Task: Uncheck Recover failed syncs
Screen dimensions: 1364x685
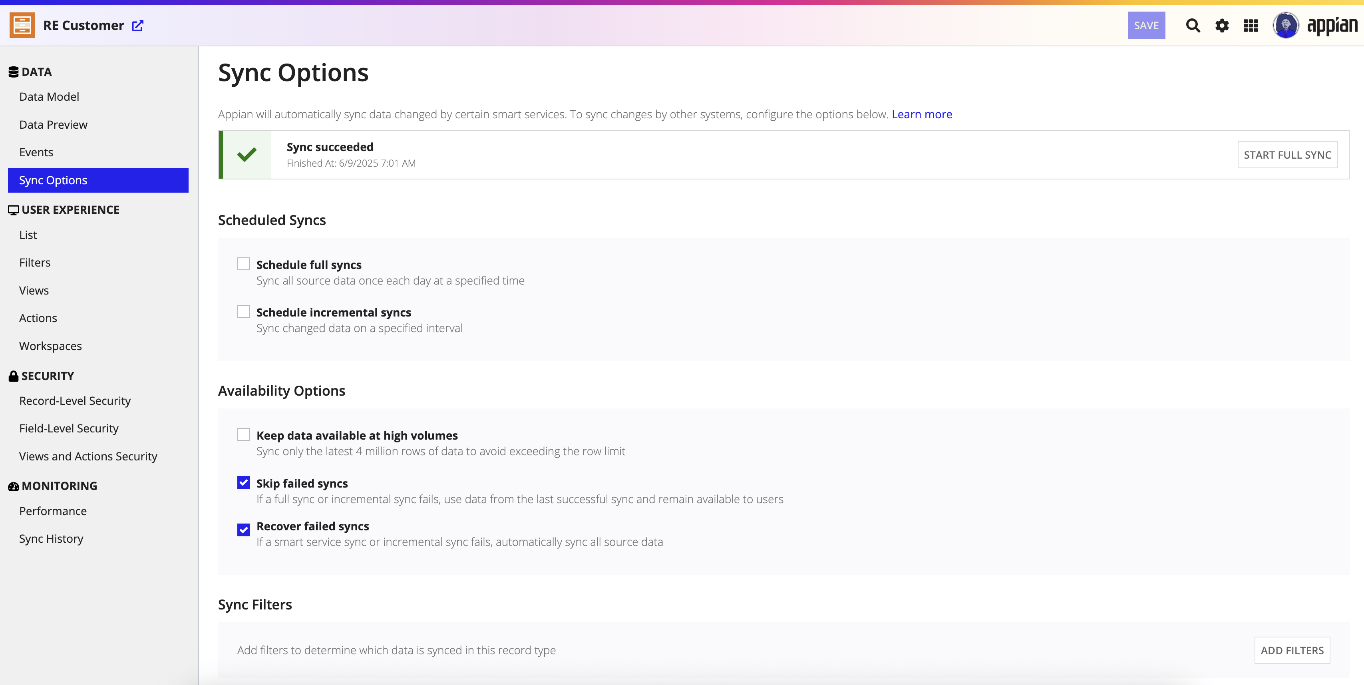Action: tap(244, 530)
